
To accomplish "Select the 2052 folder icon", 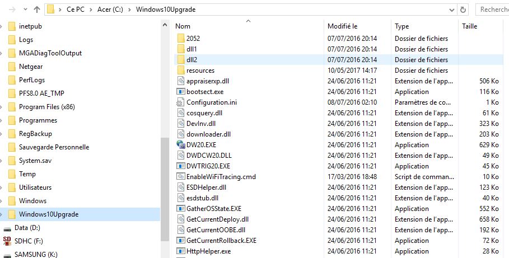I will click(x=181, y=38).
